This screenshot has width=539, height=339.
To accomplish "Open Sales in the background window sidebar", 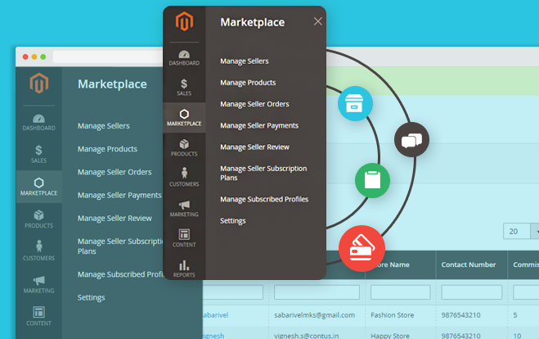I will pos(38,154).
